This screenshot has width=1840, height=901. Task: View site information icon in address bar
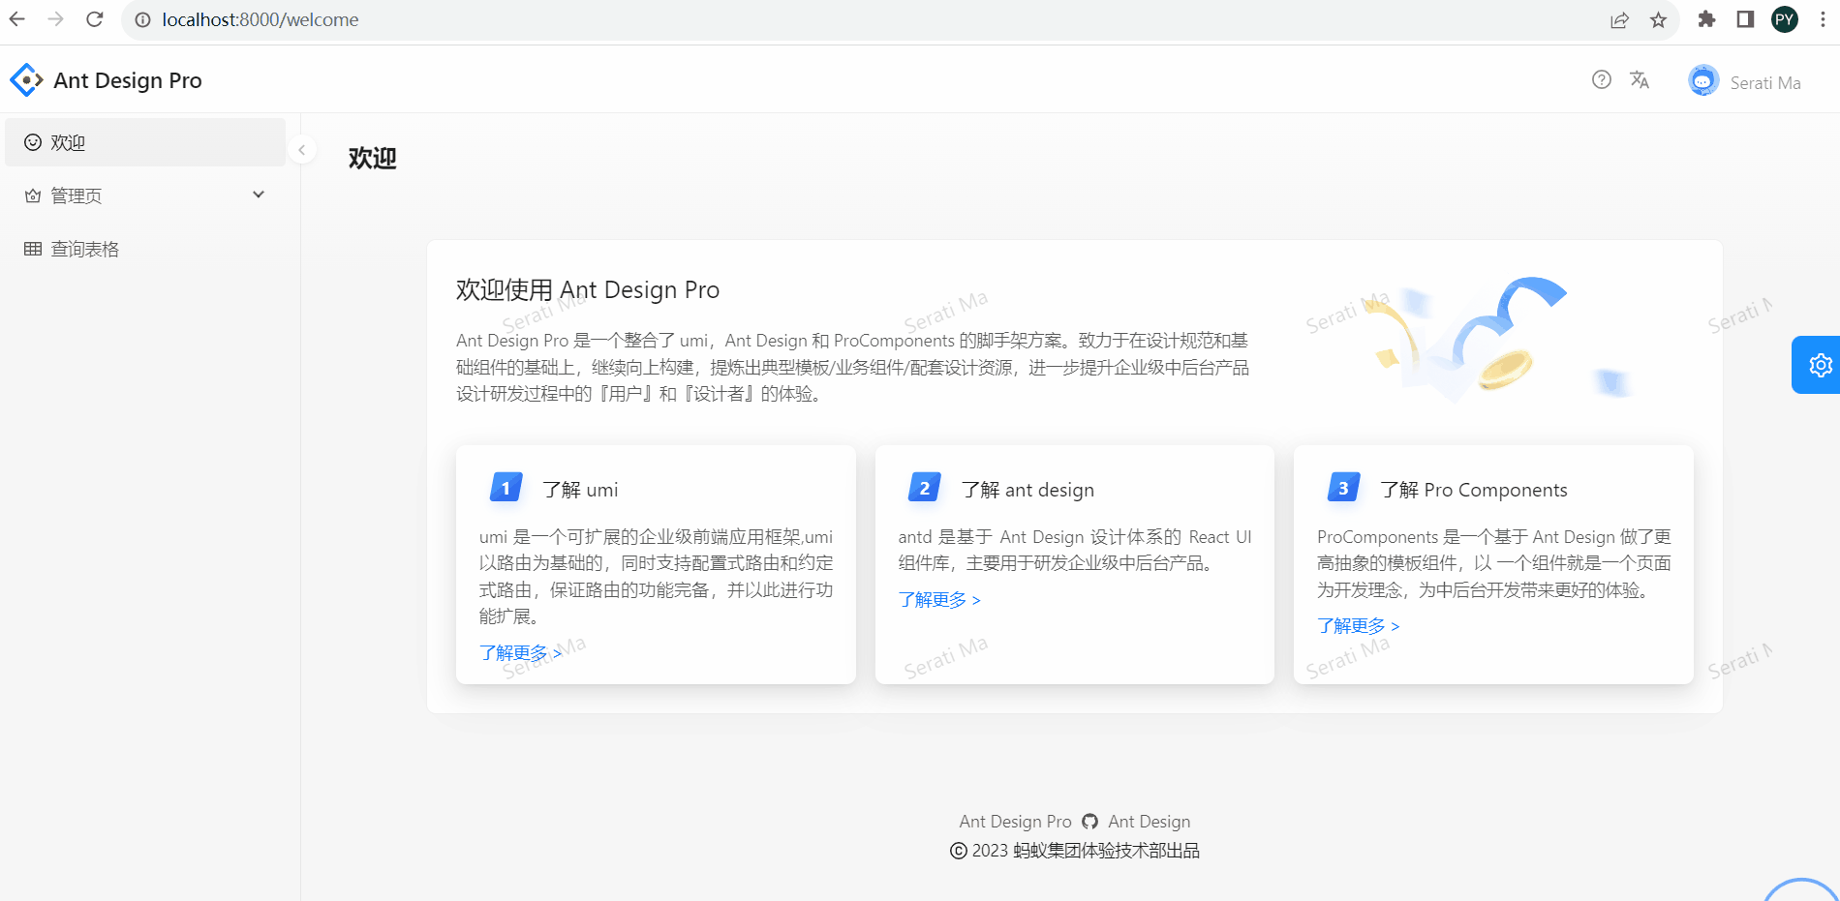tap(142, 19)
